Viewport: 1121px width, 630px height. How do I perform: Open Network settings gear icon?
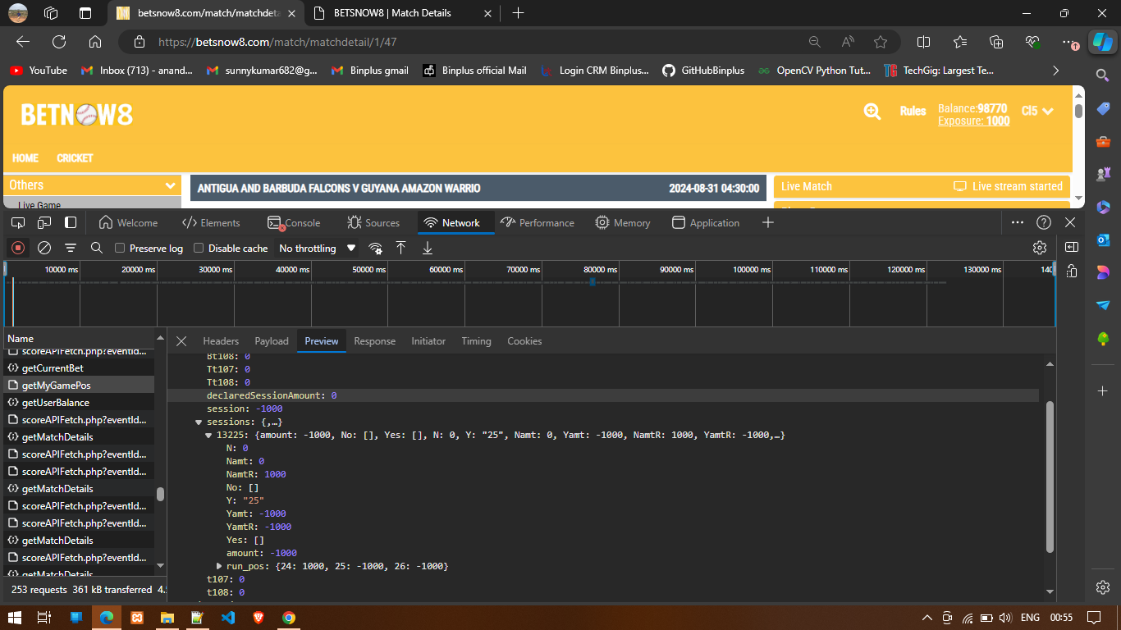(1040, 248)
